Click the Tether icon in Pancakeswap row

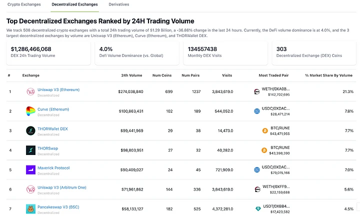(x=258, y=209)
